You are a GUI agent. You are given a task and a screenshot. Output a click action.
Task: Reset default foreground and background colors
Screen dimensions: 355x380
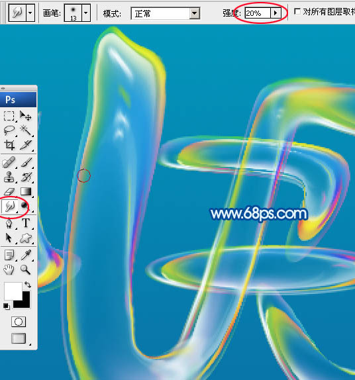pos(7,306)
